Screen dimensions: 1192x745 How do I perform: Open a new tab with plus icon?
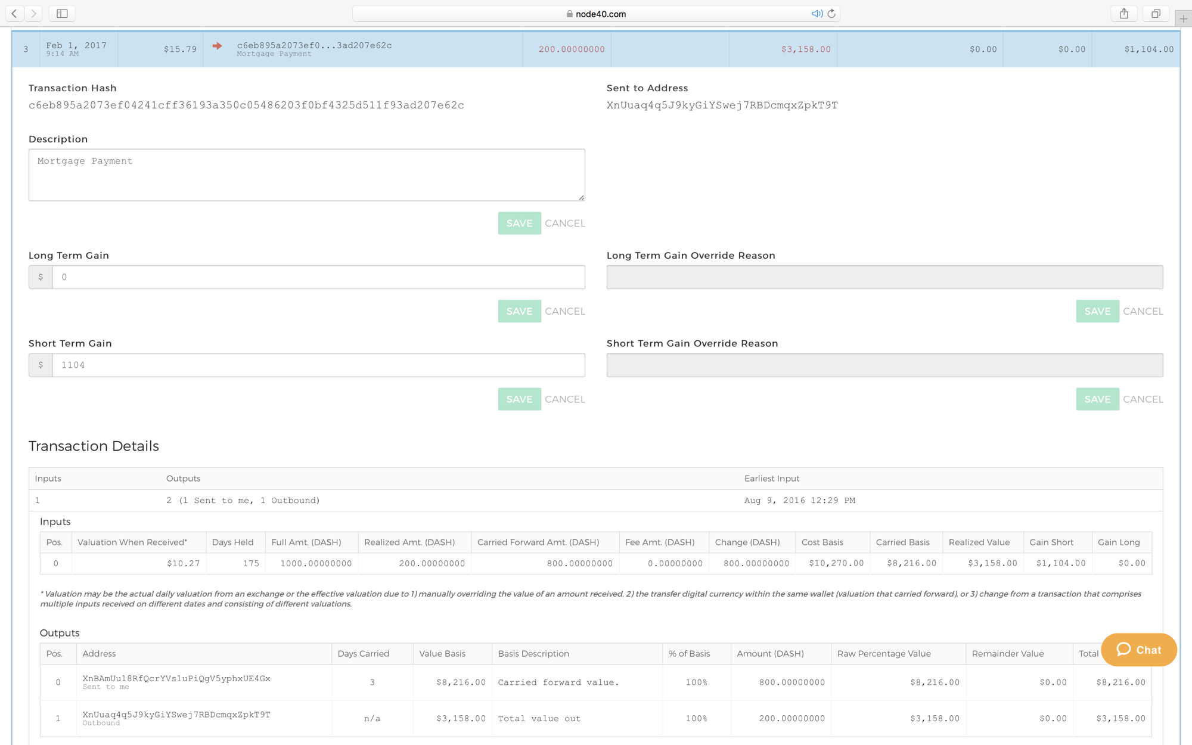click(1183, 18)
